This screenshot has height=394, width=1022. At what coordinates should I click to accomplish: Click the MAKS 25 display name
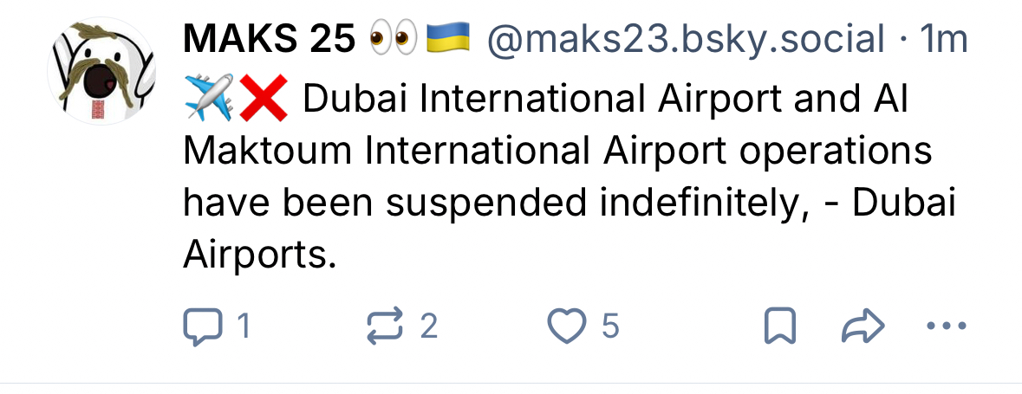(269, 39)
